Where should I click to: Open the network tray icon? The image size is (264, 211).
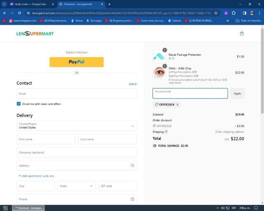click(228, 208)
